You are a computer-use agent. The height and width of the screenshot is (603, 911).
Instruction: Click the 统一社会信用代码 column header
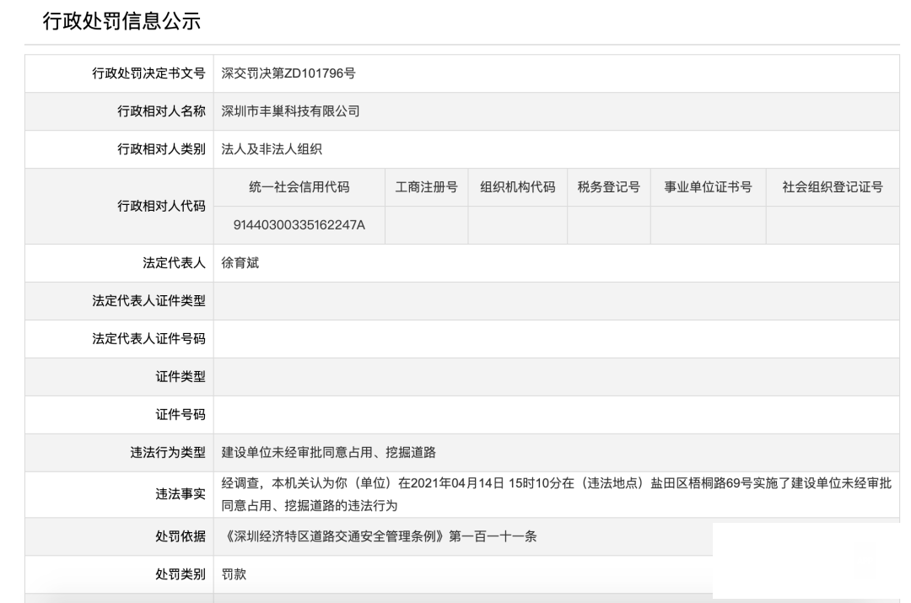(299, 187)
